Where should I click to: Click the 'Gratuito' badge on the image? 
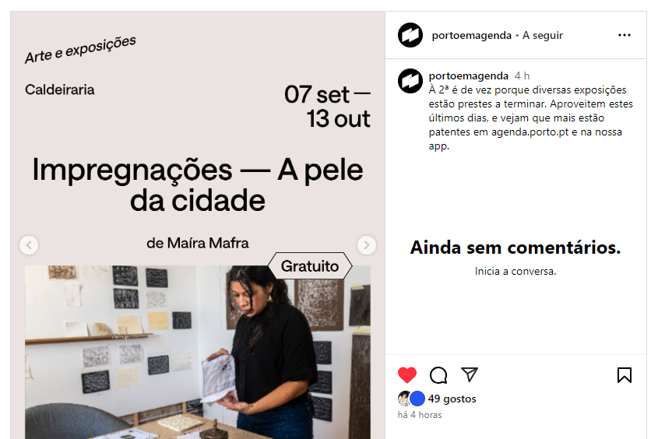310,266
